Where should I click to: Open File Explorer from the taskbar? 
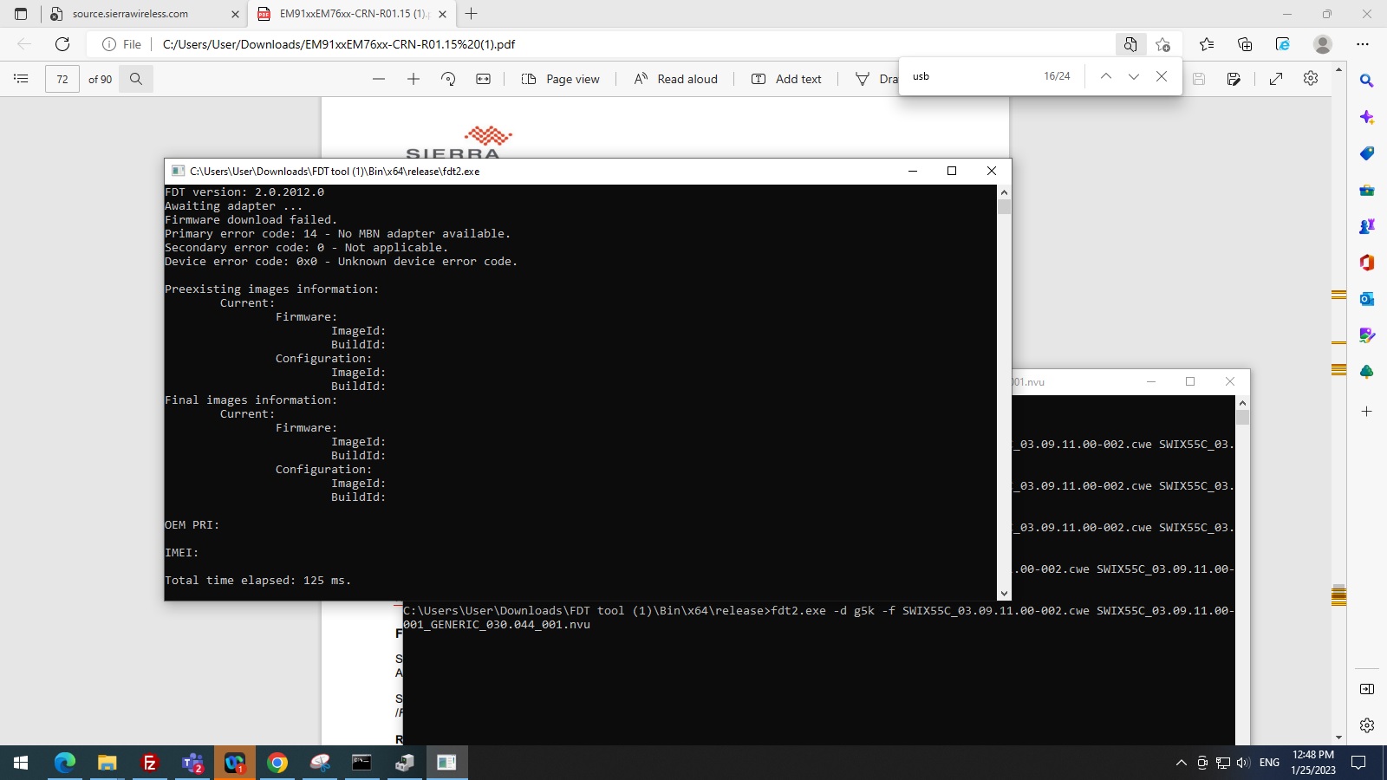pyautogui.click(x=107, y=763)
